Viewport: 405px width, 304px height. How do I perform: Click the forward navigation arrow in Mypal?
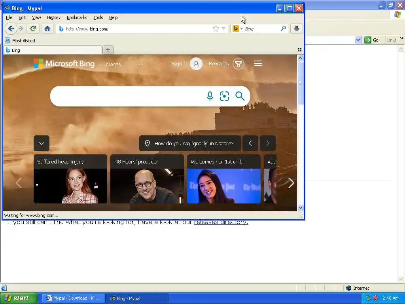[x=21, y=28]
